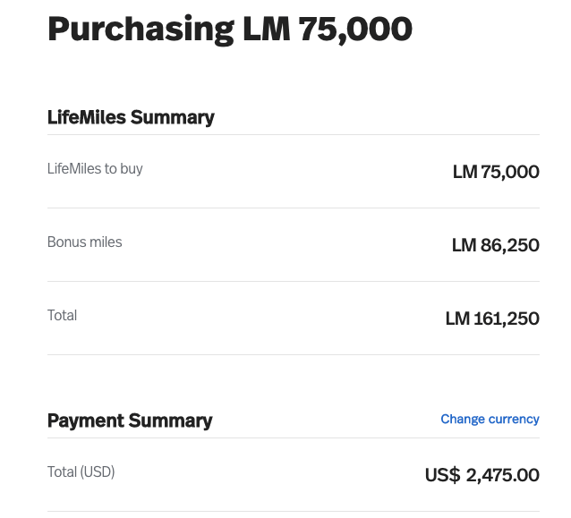Click the word "Purchasing" in the page title
The image size is (571, 518).
pyautogui.click(x=139, y=29)
